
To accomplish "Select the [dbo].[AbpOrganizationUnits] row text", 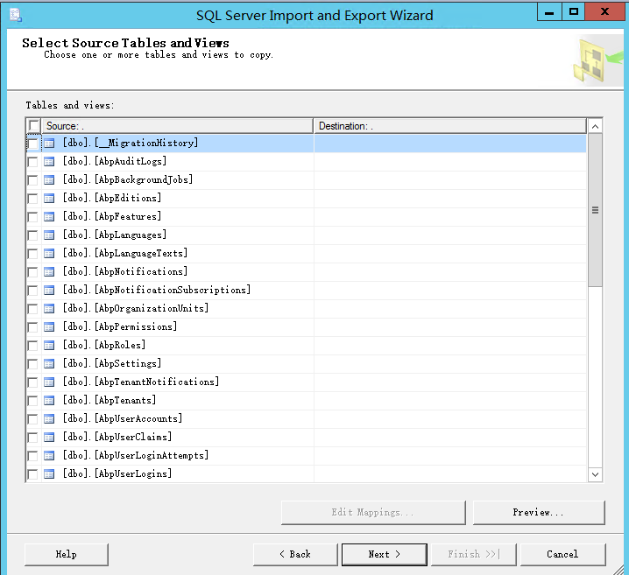I will point(136,308).
